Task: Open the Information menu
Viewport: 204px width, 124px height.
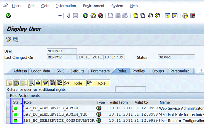Action: 66,6
